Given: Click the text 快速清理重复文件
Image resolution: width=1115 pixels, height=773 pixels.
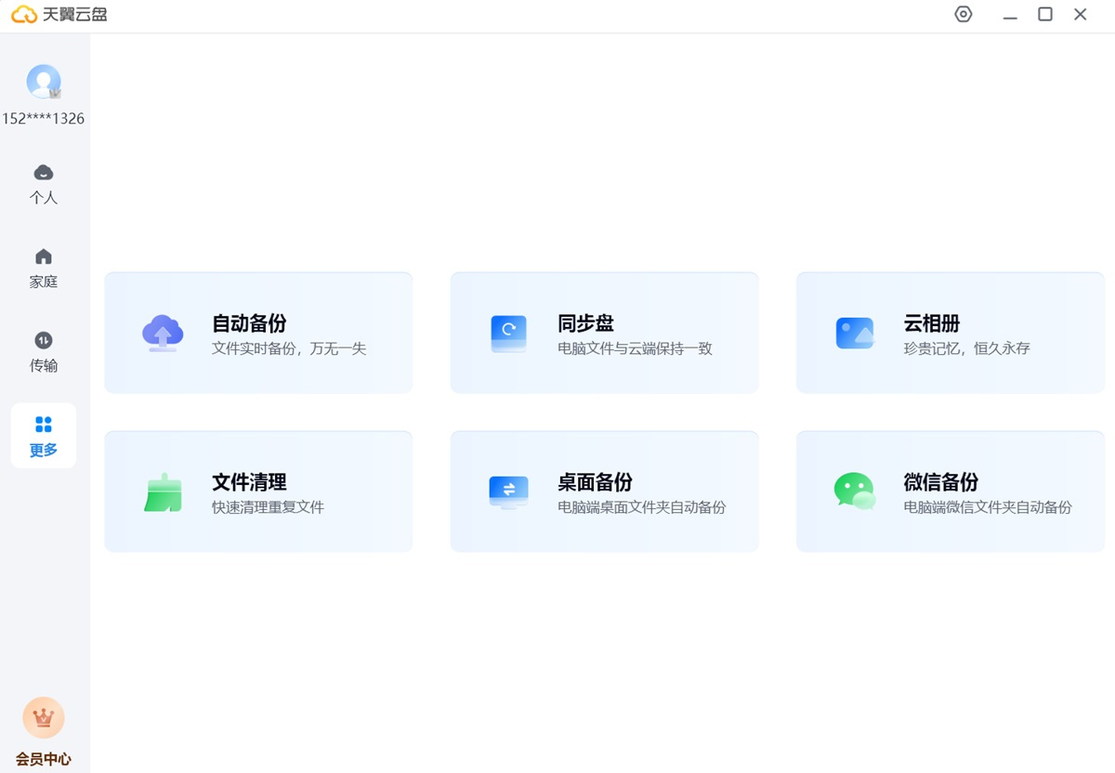Looking at the screenshot, I should (x=268, y=507).
